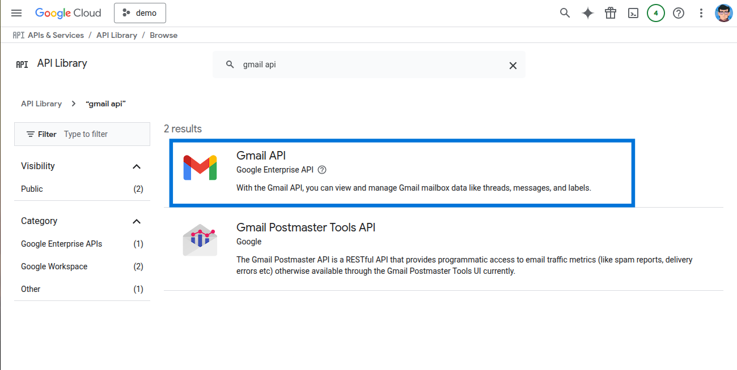The width and height of the screenshot is (737, 370).
Task: Click API Library link above filters
Action: point(41,104)
